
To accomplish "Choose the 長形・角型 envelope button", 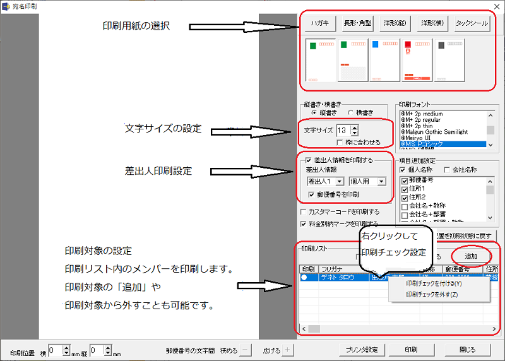I will point(357,23).
